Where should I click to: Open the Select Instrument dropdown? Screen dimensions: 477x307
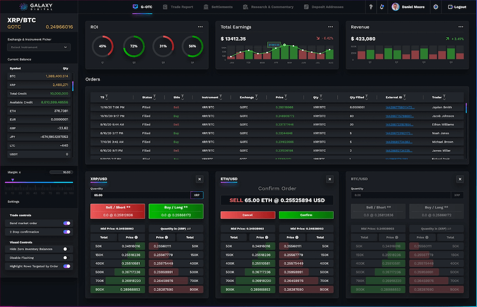[39, 47]
